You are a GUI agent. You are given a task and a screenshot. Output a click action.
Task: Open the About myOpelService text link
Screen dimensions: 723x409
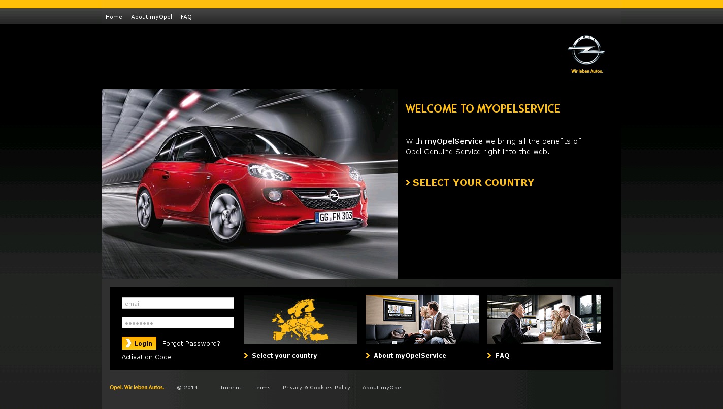(410, 356)
